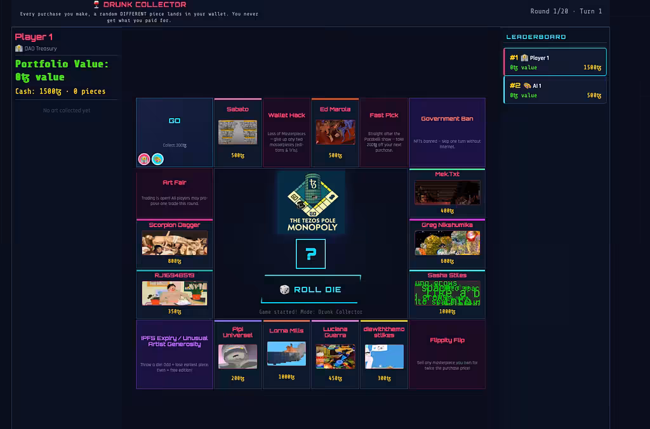Open the Mek.Txt artwork thumbnail

pos(448,192)
